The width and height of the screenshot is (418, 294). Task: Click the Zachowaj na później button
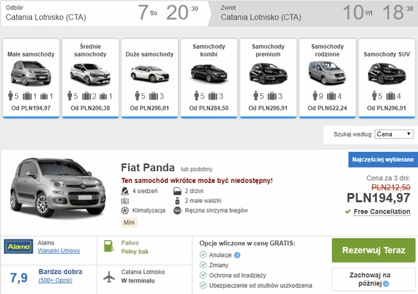[374, 279]
